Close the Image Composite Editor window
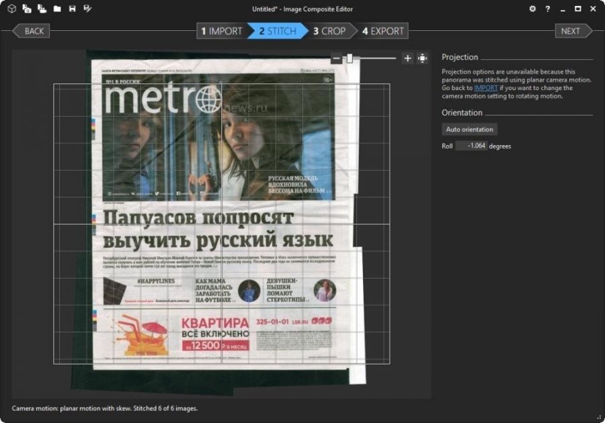605x423 pixels. click(x=593, y=9)
